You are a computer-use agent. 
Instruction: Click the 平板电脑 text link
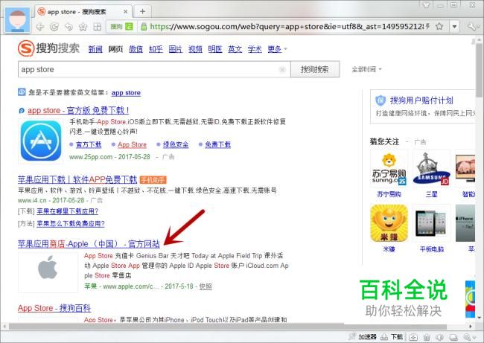432,249
